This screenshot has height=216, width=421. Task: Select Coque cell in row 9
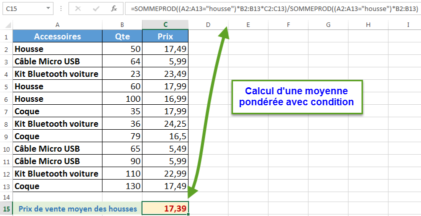(57, 136)
